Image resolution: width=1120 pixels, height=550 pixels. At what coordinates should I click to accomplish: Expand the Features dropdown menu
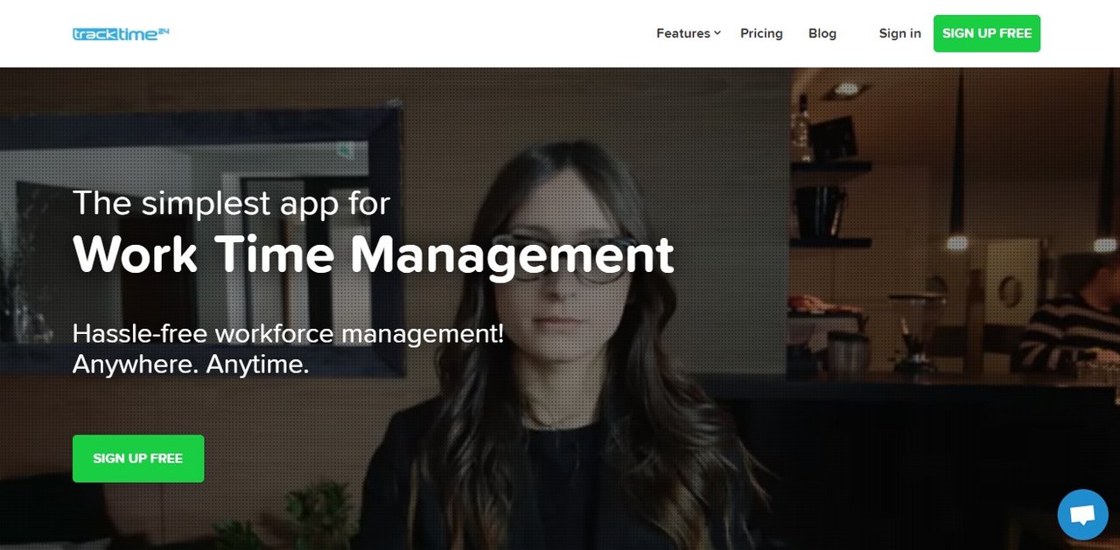(689, 33)
